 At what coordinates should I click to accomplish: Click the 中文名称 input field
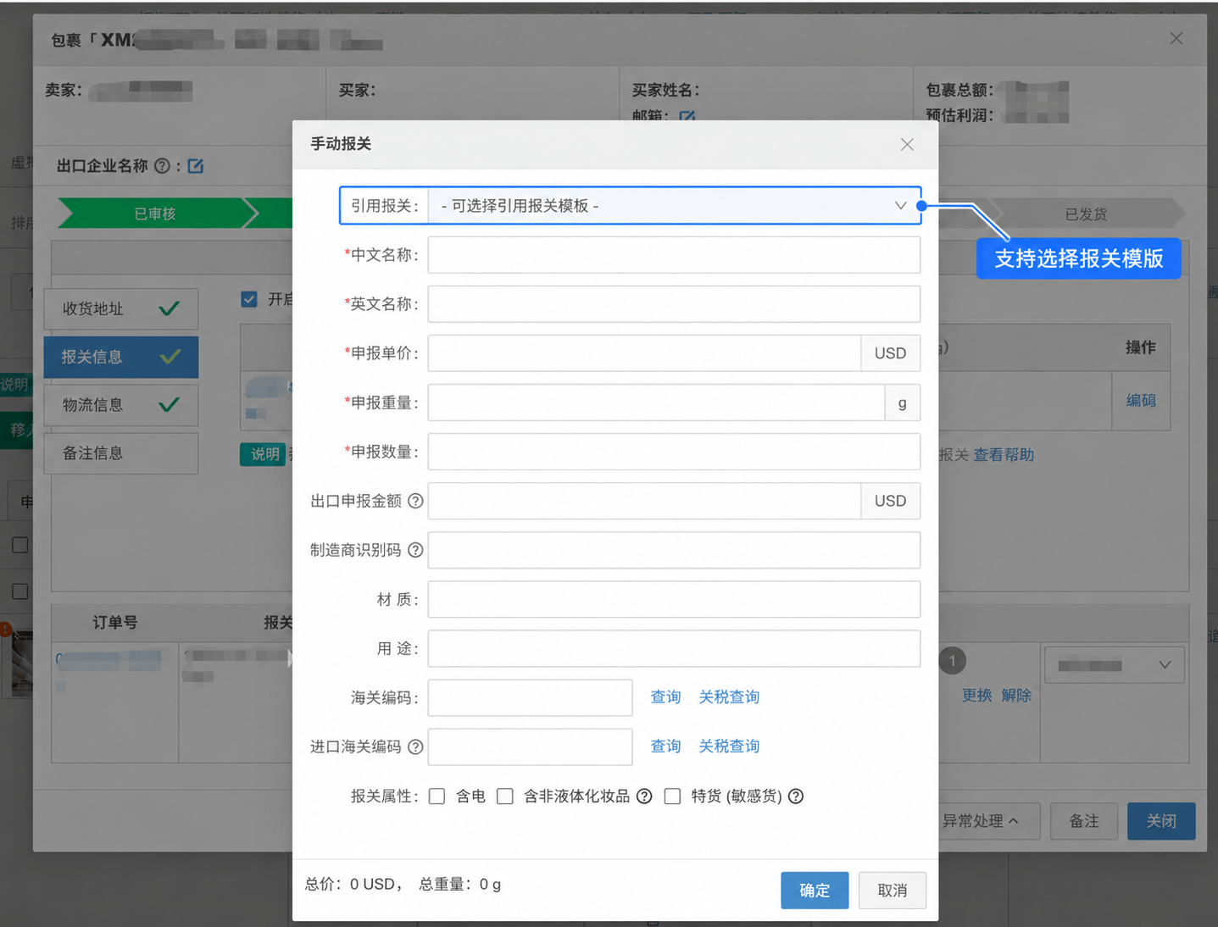click(x=674, y=255)
